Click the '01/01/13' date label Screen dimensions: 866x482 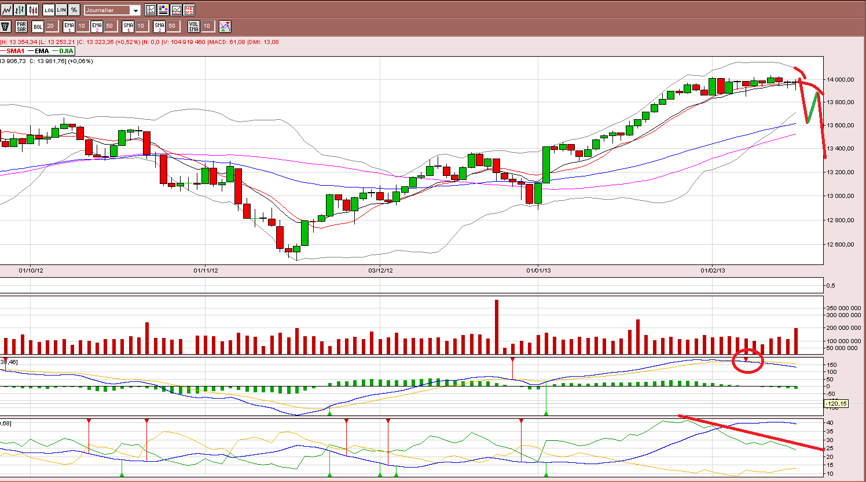coord(538,270)
